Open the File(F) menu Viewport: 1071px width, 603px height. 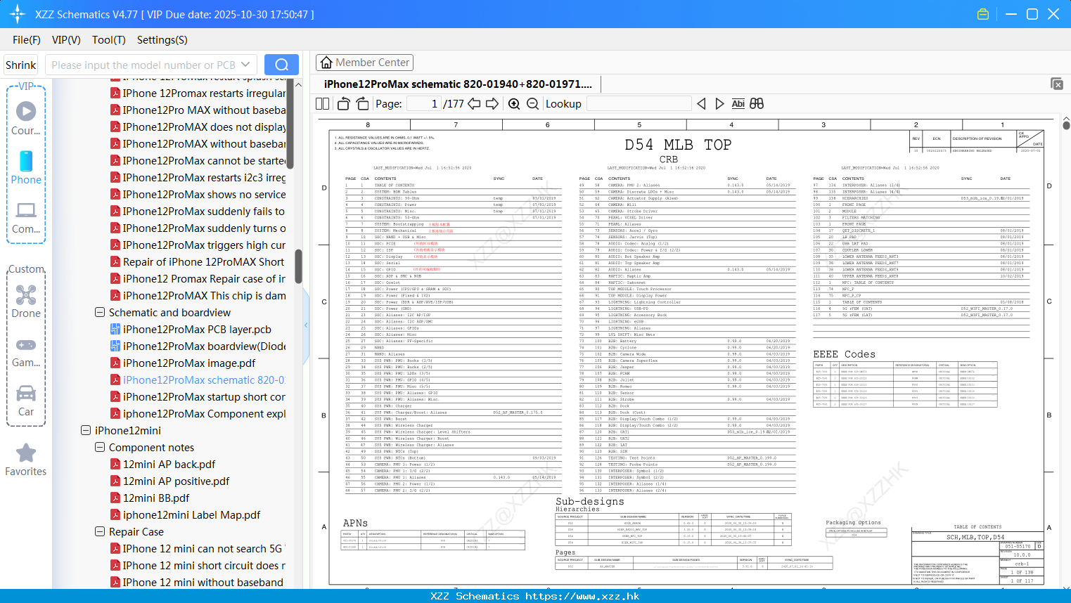coord(27,40)
